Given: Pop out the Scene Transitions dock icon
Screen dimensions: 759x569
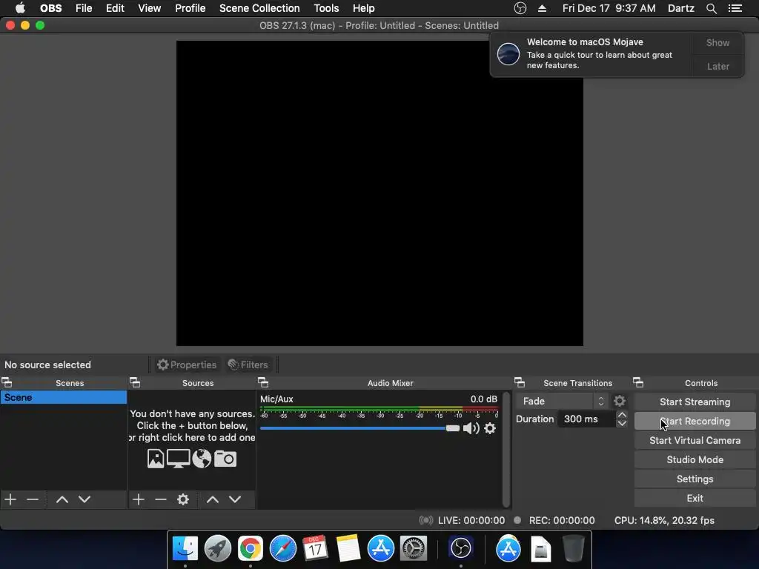Looking at the screenshot, I should tap(520, 383).
